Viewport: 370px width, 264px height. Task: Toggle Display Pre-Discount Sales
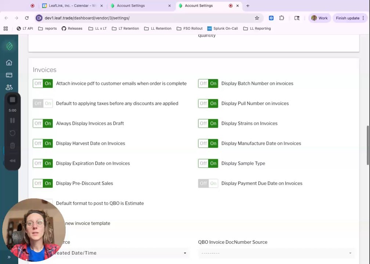coord(43,183)
